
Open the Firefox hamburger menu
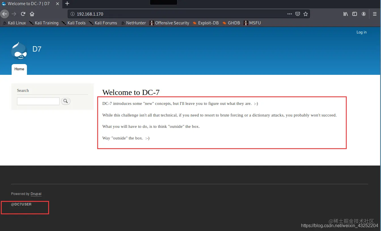(x=375, y=14)
